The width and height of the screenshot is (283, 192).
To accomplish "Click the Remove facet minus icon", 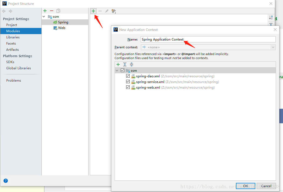I will coord(100,11).
